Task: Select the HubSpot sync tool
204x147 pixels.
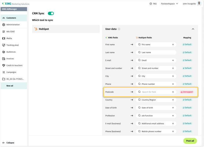Action: point(66,29)
